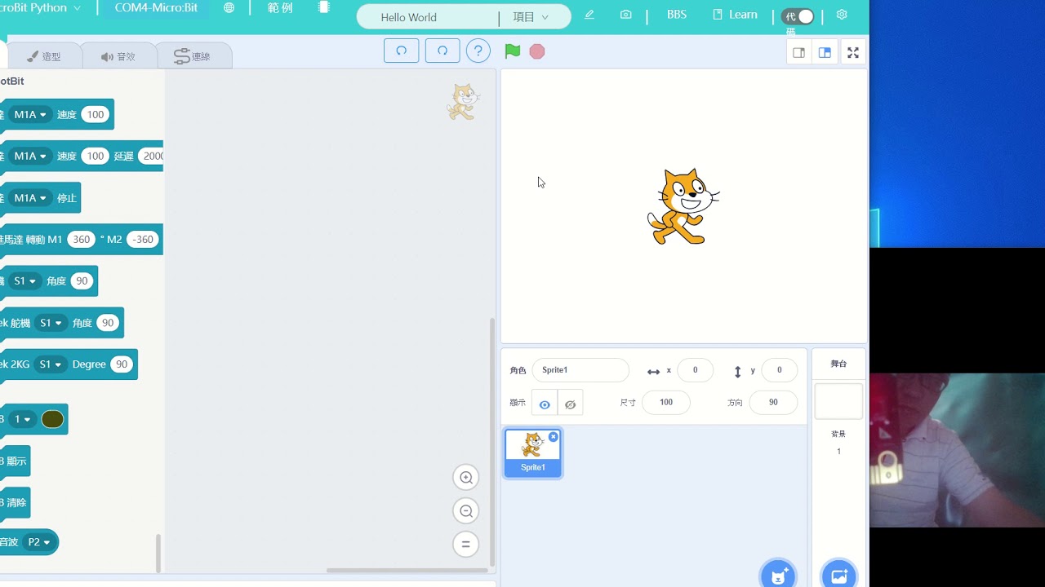Click the camera screenshot icon
1045x587 pixels.
(x=625, y=15)
